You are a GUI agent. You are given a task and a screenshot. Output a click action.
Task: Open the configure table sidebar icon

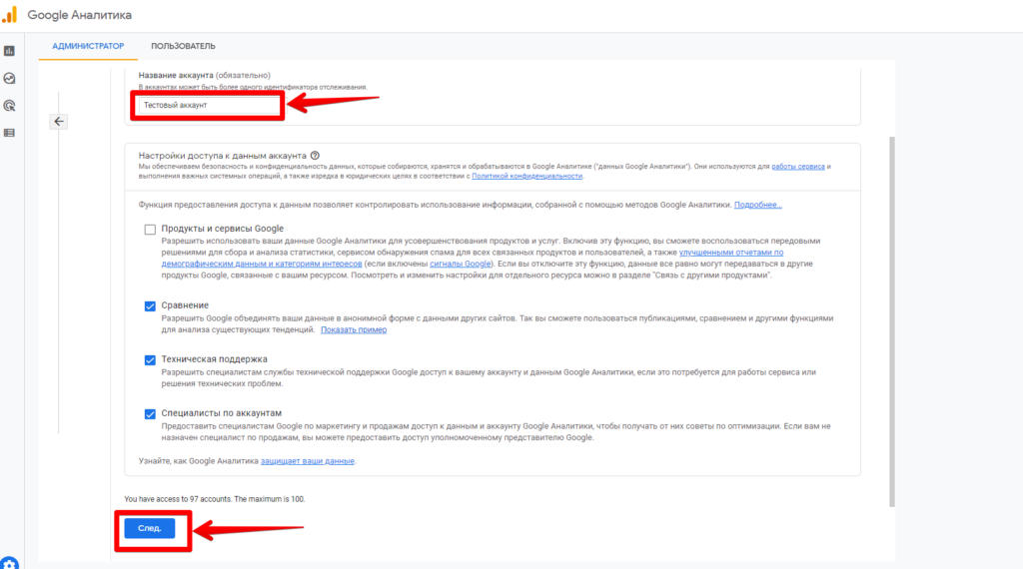coord(9,133)
